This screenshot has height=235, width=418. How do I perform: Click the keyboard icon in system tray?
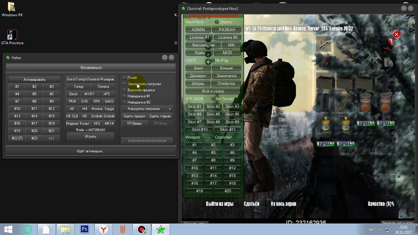point(371,230)
